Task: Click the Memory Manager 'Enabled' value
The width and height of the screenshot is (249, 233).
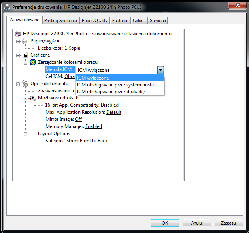Action: (x=94, y=126)
